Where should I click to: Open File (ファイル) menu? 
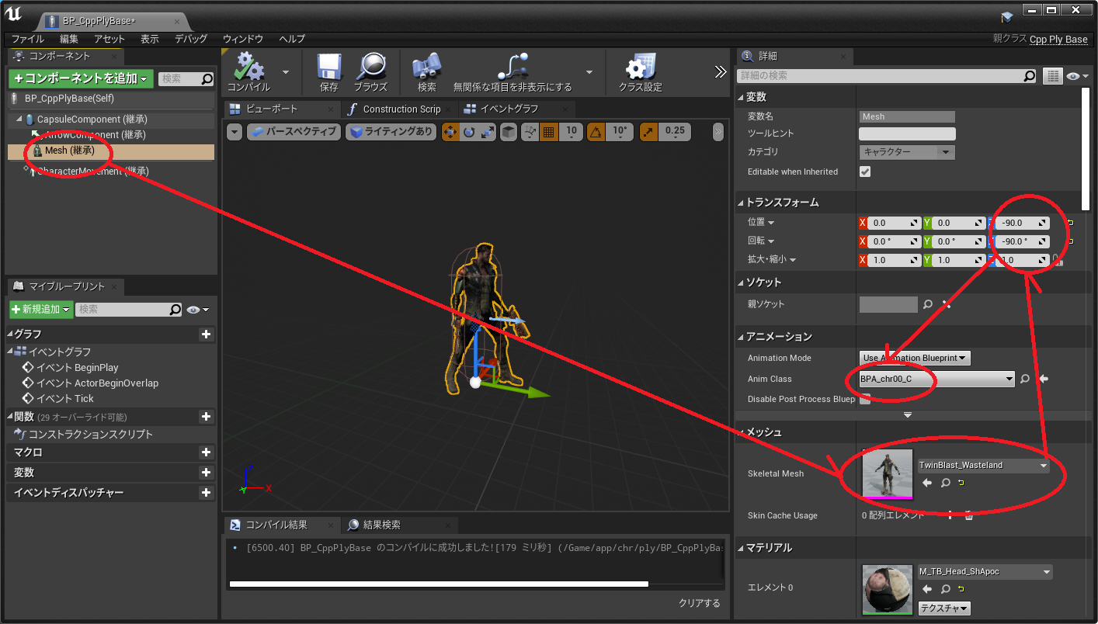[x=27, y=38]
